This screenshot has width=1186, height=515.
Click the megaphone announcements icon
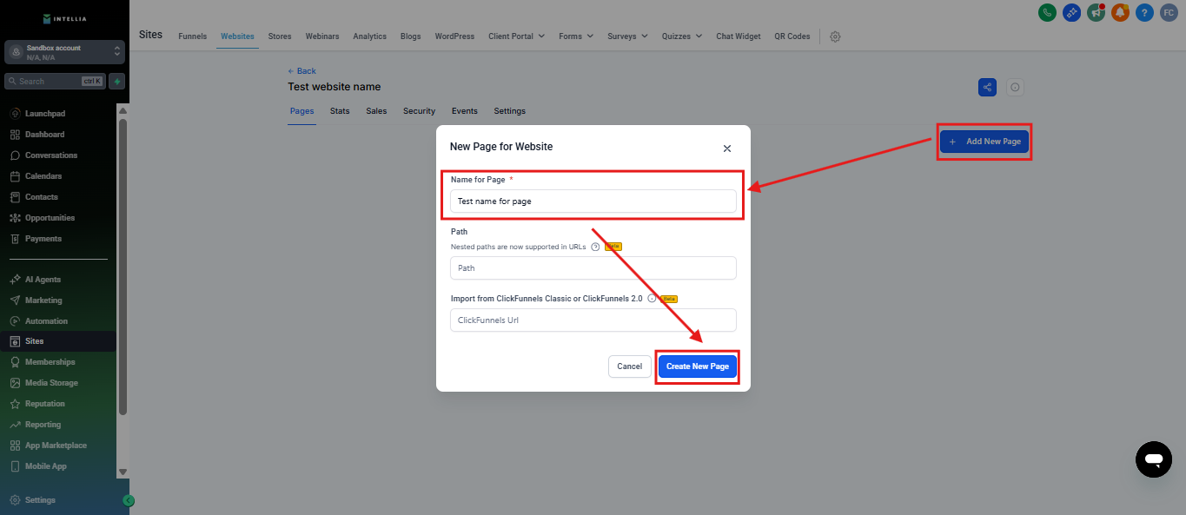point(1096,12)
